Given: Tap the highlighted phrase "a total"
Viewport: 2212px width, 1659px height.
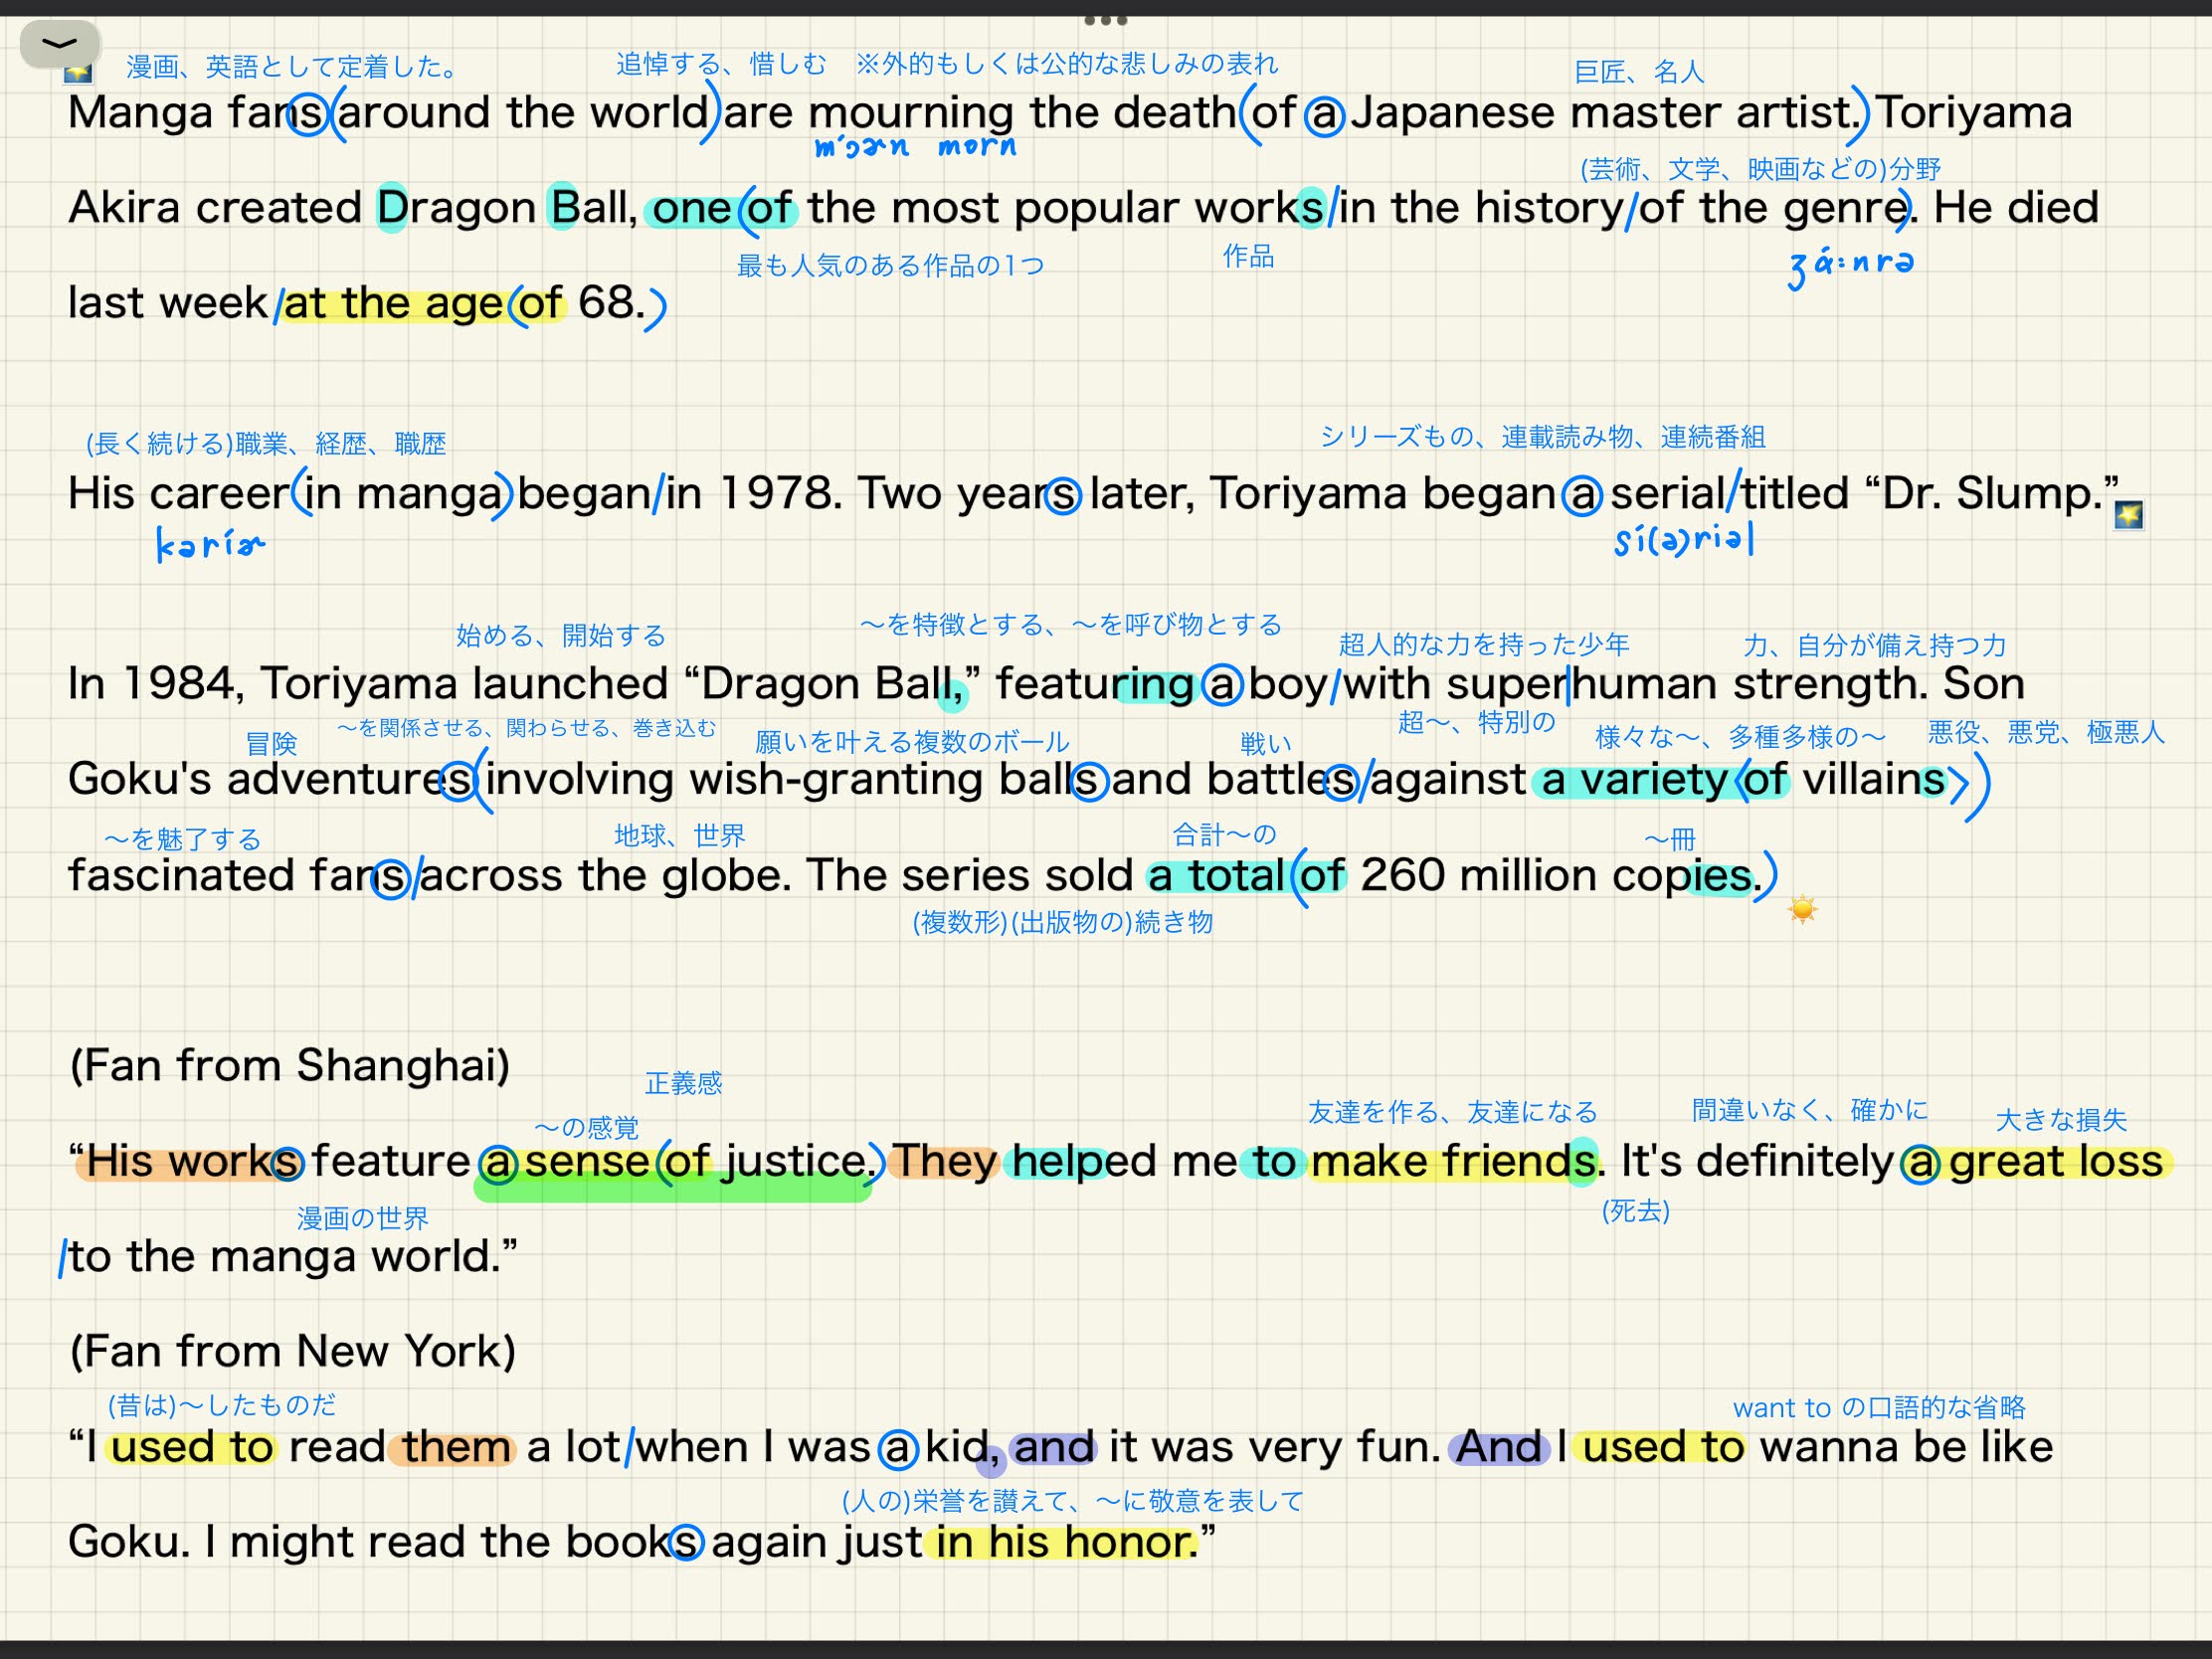Looking at the screenshot, I should click(1215, 876).
